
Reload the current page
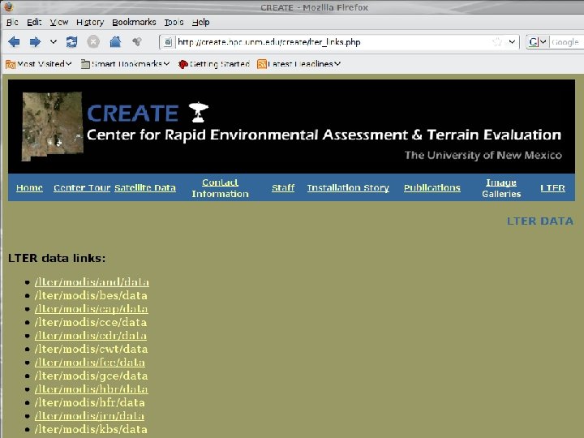pos(71,41)
